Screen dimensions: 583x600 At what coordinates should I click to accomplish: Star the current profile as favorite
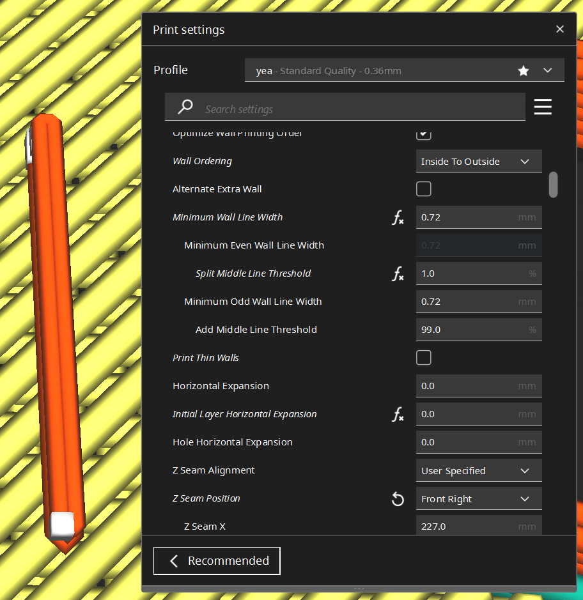coord(524,70)
